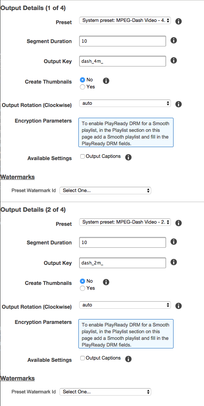Click info icon beside first Output Rotation dropdown
Viewport: 204px width, 406px height.
coord(178,104)
